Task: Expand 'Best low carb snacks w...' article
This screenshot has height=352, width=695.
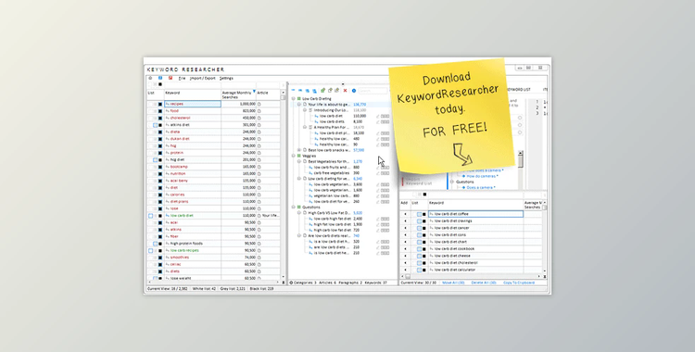Action: click(299, 150)
